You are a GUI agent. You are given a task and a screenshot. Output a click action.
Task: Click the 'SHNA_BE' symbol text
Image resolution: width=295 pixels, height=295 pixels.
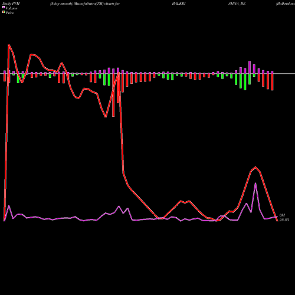click(x=237, y=4)
